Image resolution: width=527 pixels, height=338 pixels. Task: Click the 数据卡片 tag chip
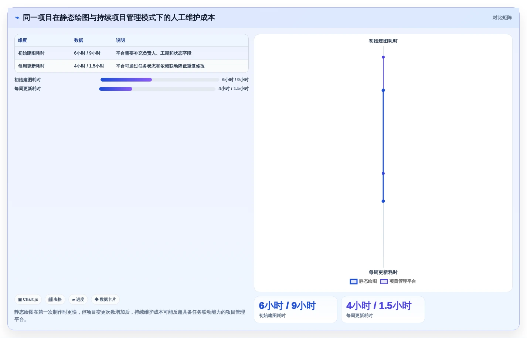click(x=105, y=300)
